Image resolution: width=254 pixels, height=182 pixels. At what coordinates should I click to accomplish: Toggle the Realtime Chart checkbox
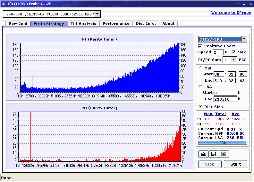pyautogui.click(x=200, y=46)
